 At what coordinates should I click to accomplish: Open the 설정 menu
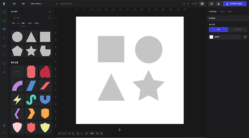coord(23,4)
